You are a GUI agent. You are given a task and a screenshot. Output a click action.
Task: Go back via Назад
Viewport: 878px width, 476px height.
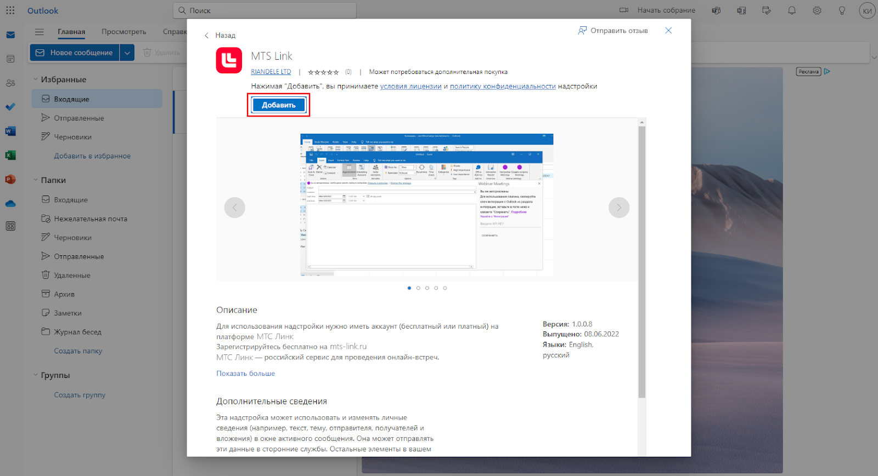[219, 35]
